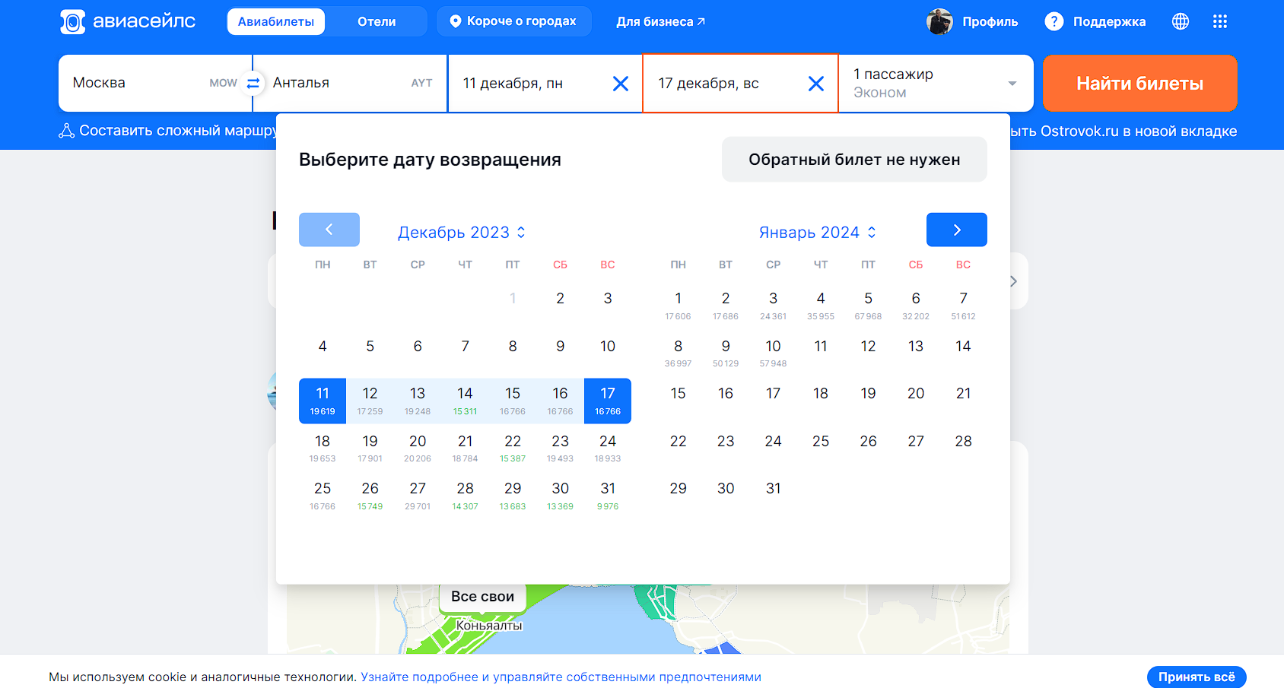Swap origin and destination cities

click(253, 84)
